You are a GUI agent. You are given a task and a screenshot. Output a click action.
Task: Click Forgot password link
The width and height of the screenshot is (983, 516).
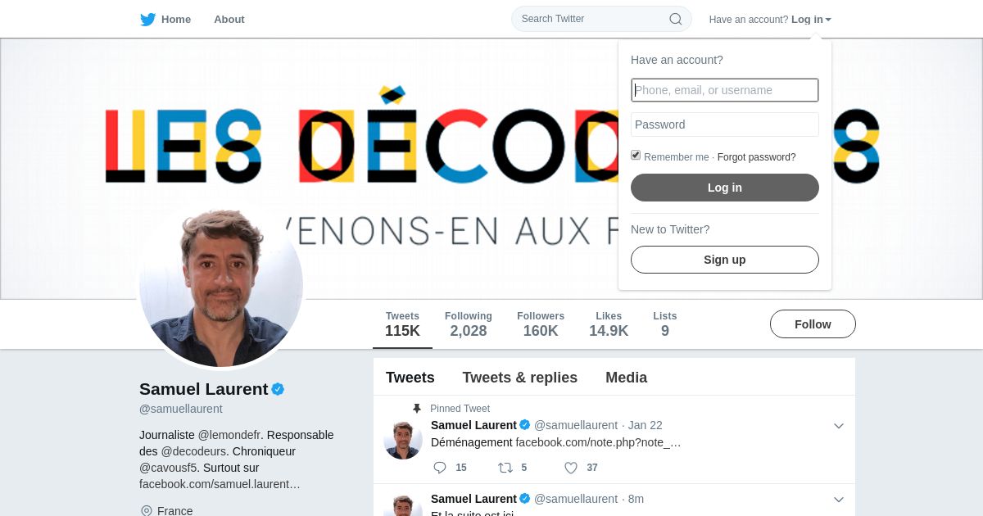coord(757,157)
